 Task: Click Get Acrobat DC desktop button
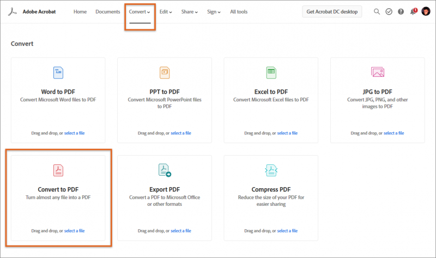(332, 11)
